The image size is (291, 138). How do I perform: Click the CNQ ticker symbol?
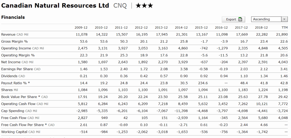120,6
